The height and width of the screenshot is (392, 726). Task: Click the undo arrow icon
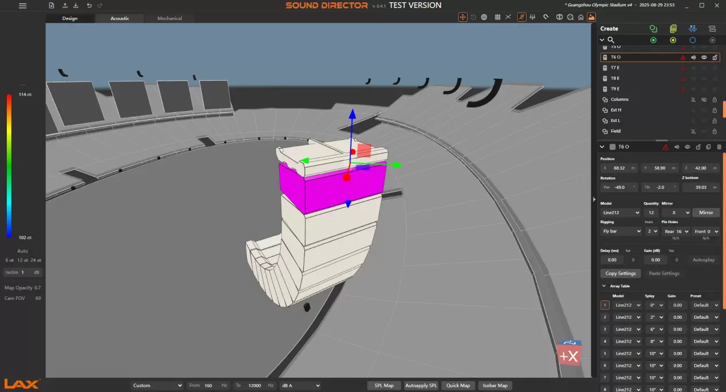[89, 6]
